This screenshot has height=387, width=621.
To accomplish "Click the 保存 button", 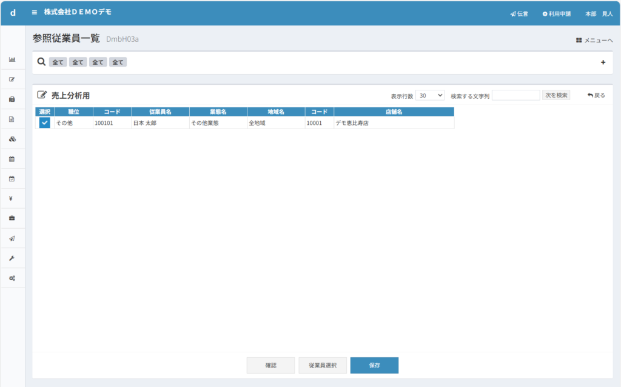I will pyautogui.click(x=374, y=365).
